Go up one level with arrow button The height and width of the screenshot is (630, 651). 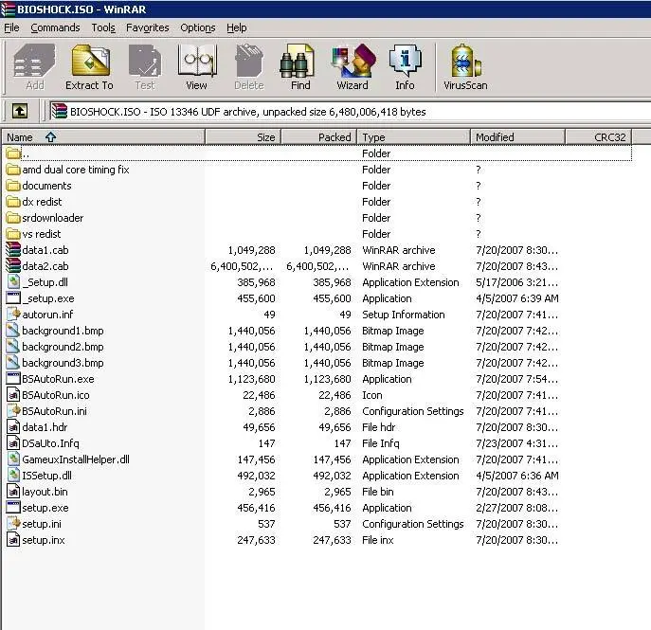20,111
